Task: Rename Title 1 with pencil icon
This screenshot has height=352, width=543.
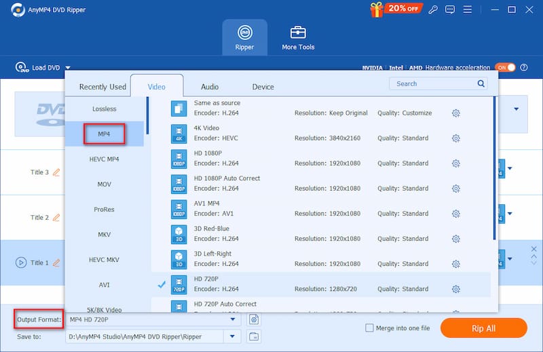Action: (56, 262)
